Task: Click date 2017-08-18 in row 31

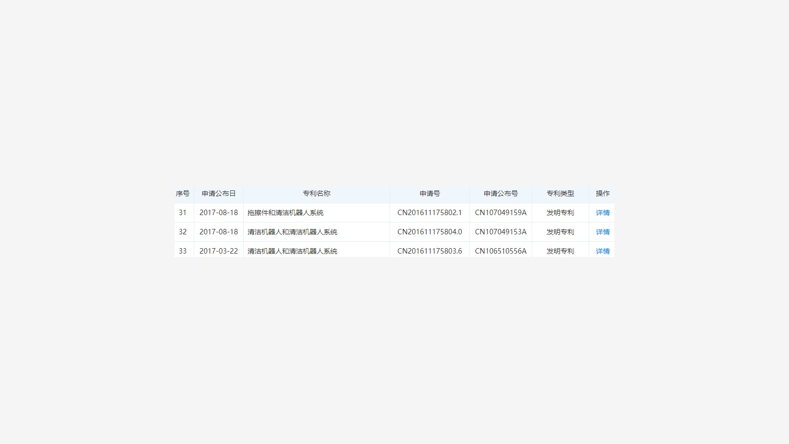Action: click(218, 213)
